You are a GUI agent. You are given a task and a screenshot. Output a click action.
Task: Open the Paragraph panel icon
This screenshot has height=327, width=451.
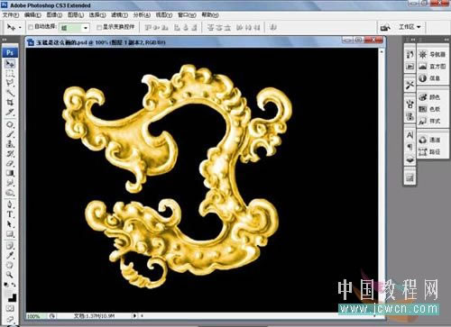(410, 147)
